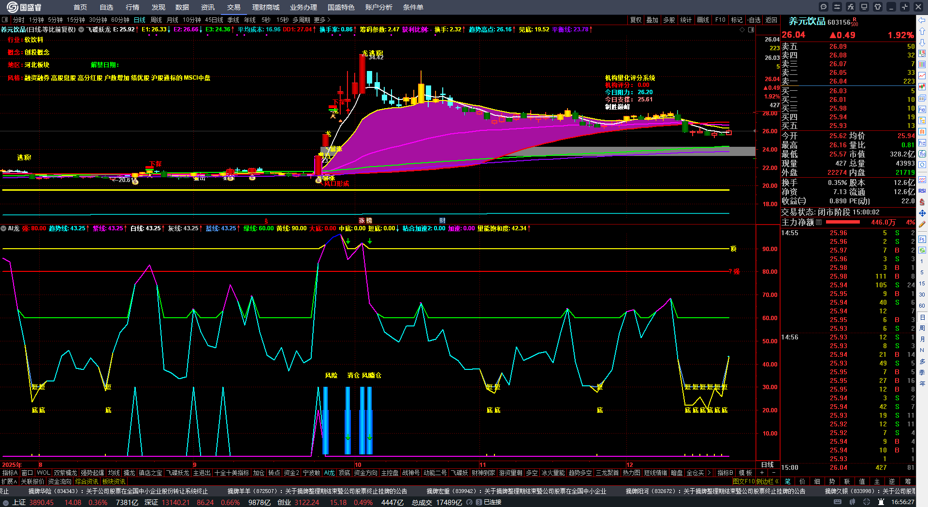This screenshot has height=507, width=928.
Task: Open the 指标B indicator selector
Action: (725, 473)
